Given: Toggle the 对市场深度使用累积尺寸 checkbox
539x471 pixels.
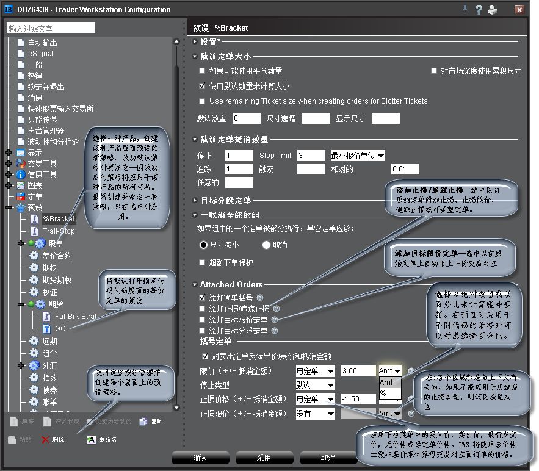Looking at the screenshot, I should pos(434,71).
